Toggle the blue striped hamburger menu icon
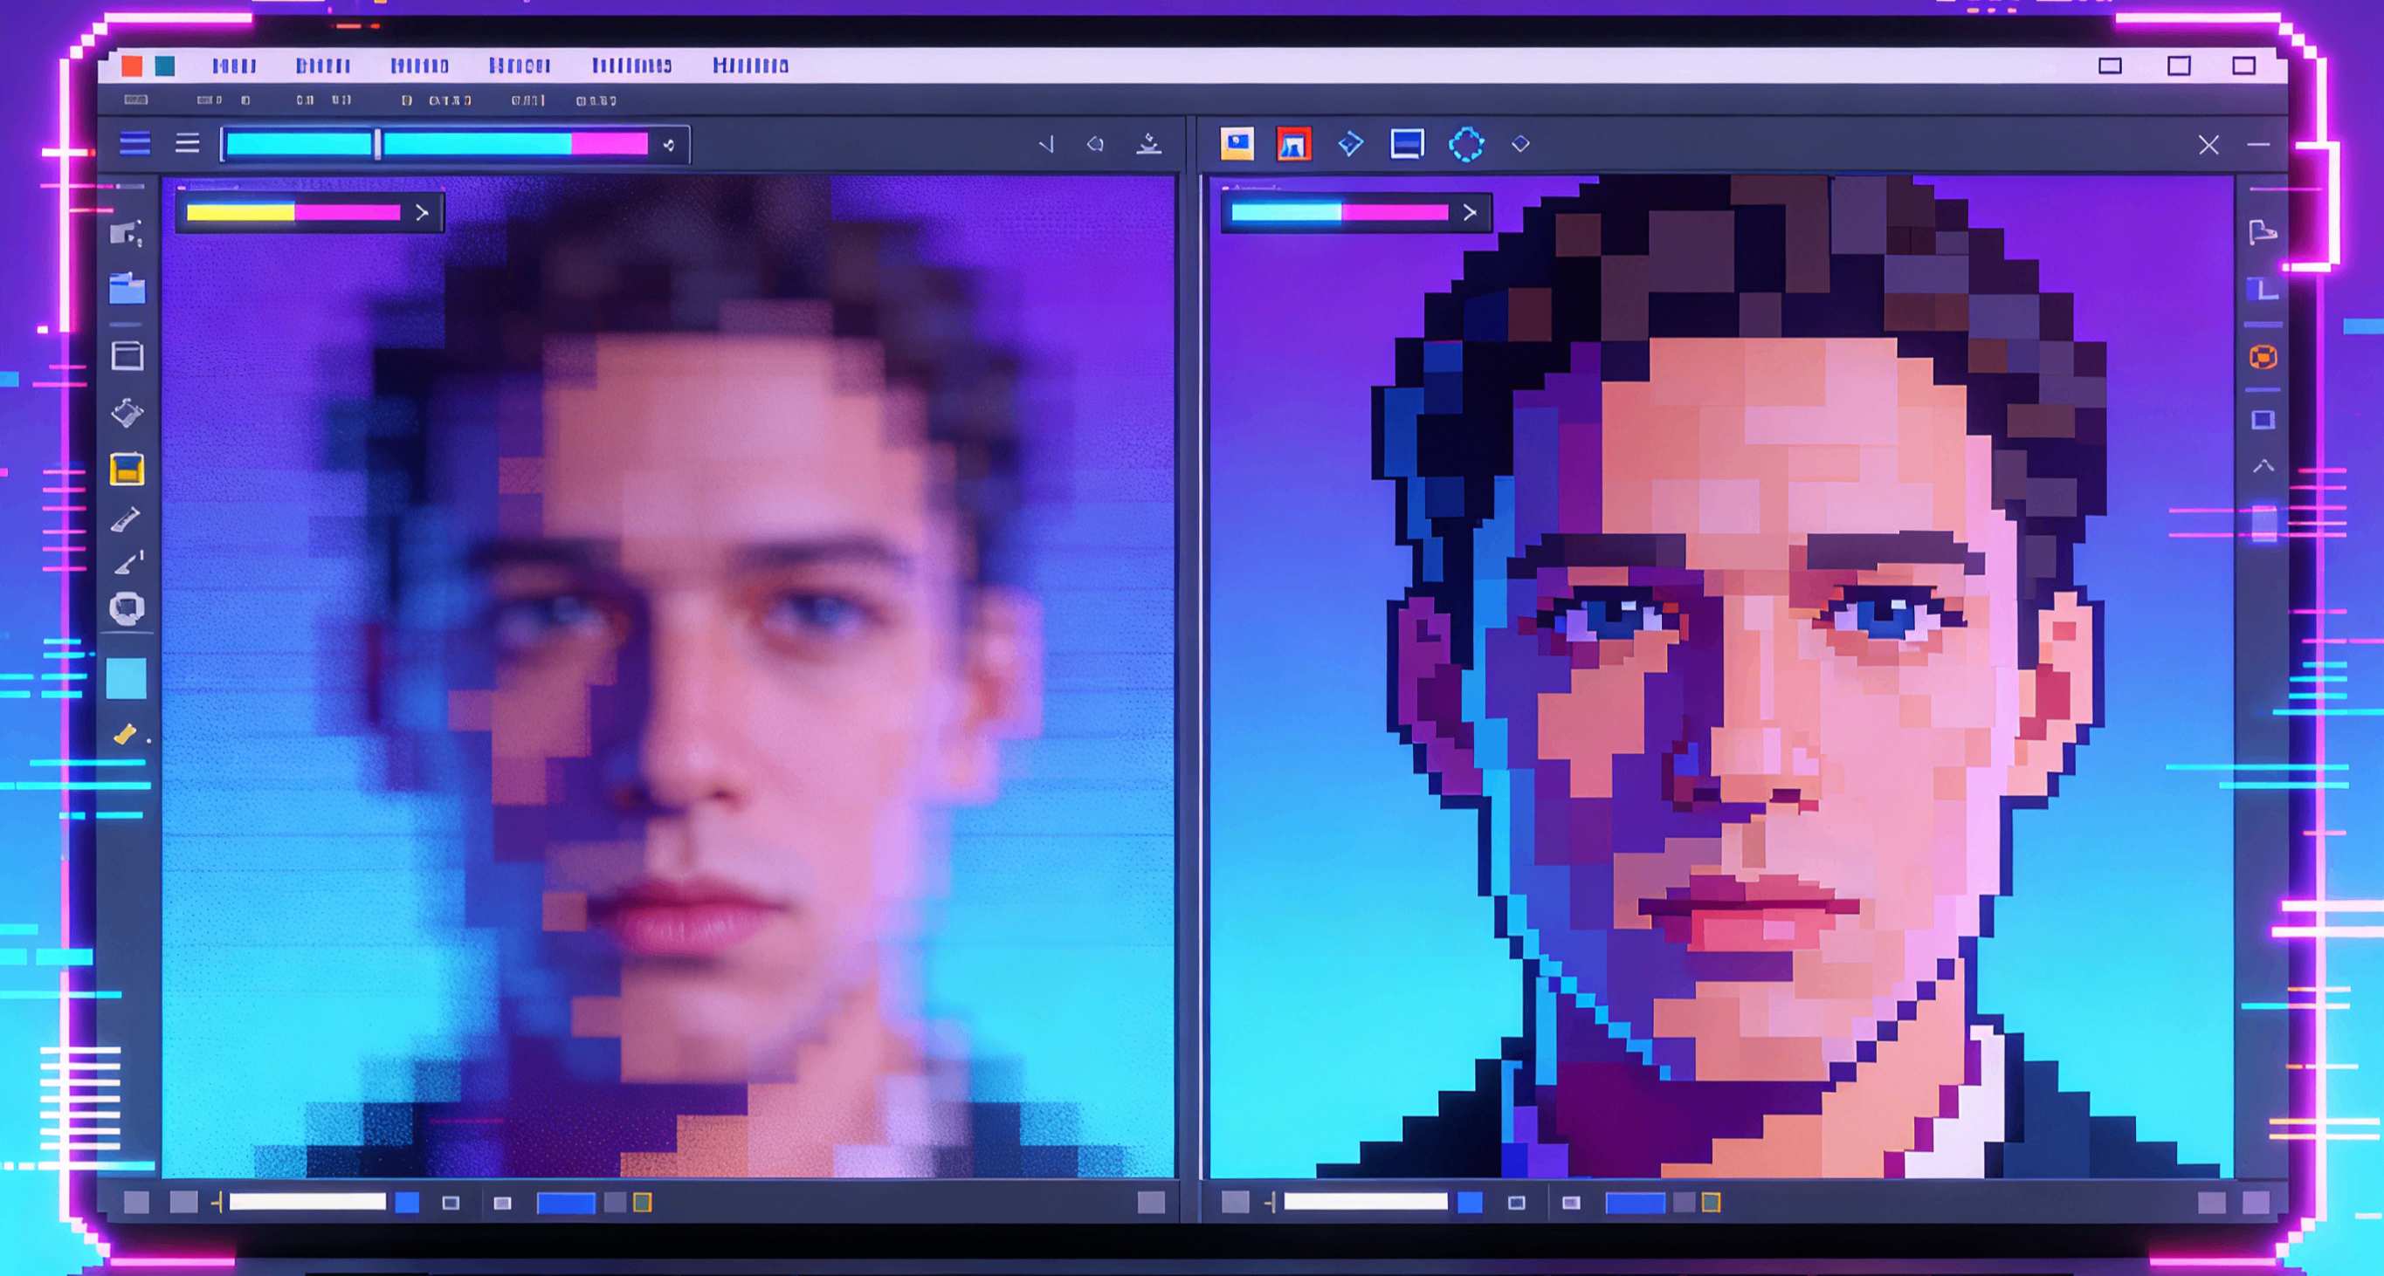The height and width of the screenshot is (1276, 2384). (135, 143)
